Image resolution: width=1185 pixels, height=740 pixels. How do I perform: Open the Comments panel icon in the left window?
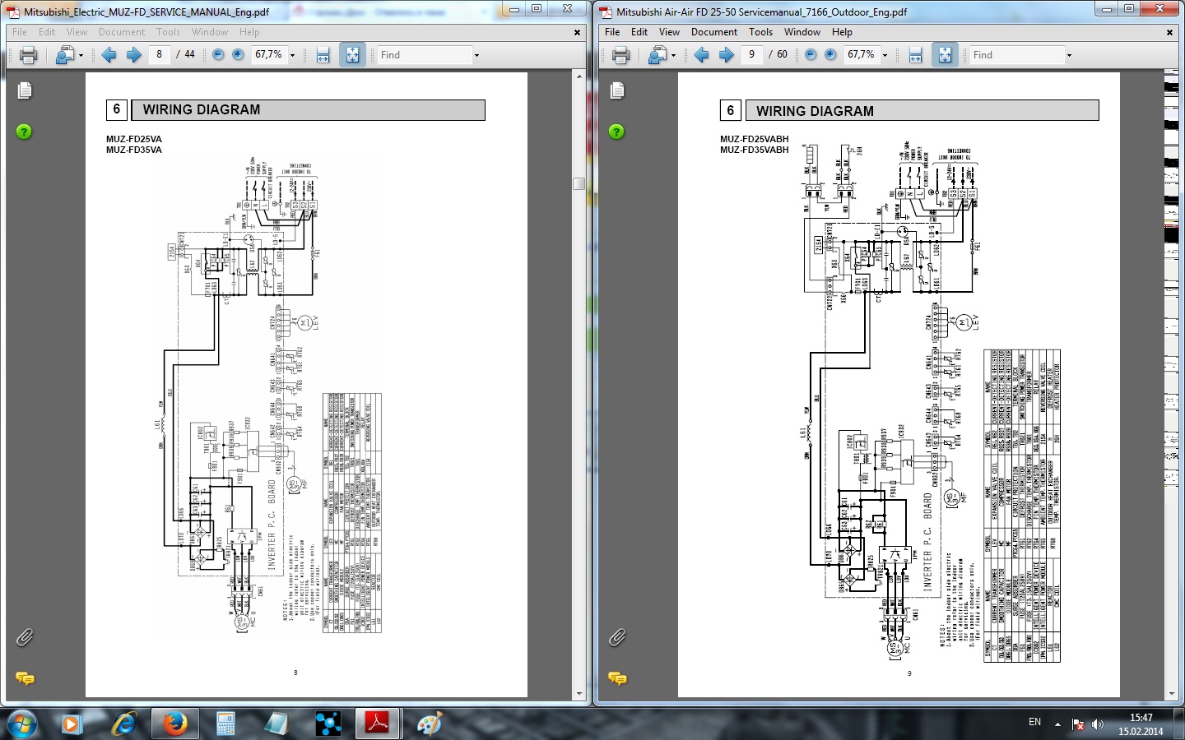pos(25,678)
